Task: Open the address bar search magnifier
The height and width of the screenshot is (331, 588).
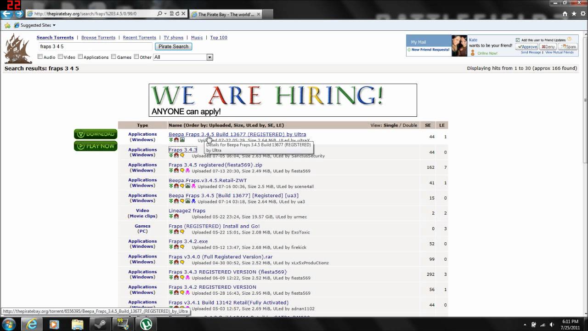Action: [159, 14]
